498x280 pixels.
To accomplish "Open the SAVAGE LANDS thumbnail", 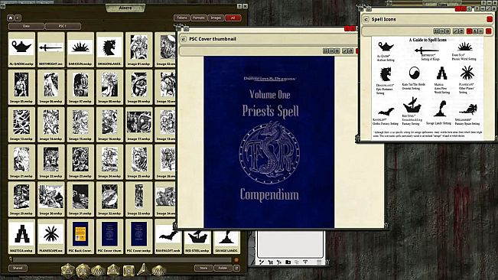I will 226,242.
